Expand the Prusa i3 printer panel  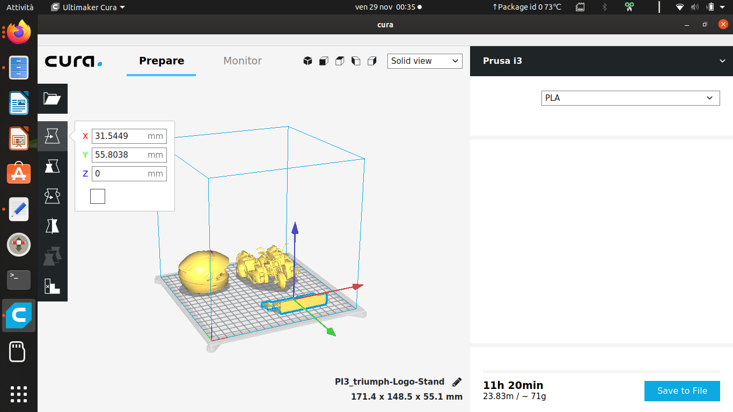722,61
